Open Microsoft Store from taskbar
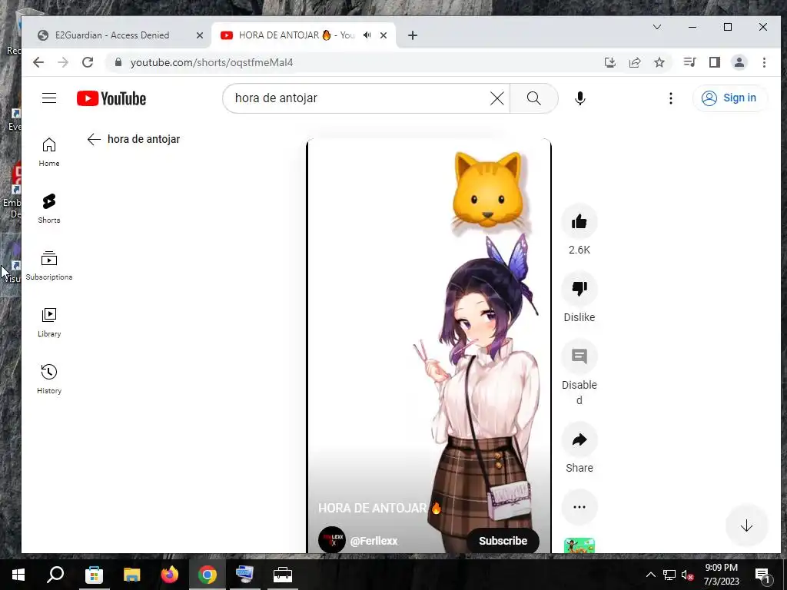 tap(94, 575)
